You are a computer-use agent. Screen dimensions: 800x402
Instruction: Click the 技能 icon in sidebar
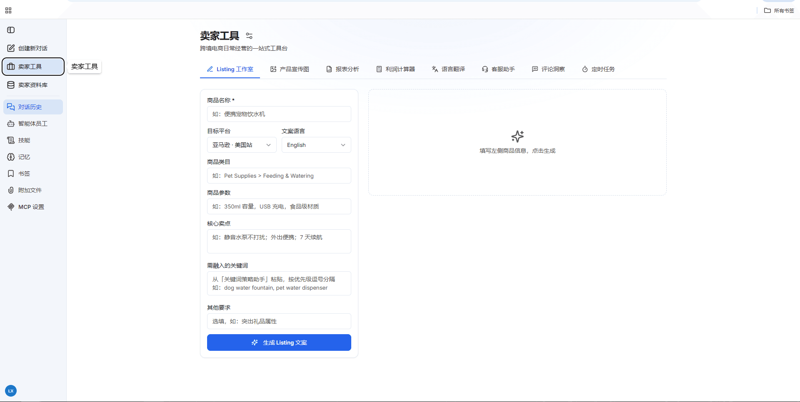point(11,140)
